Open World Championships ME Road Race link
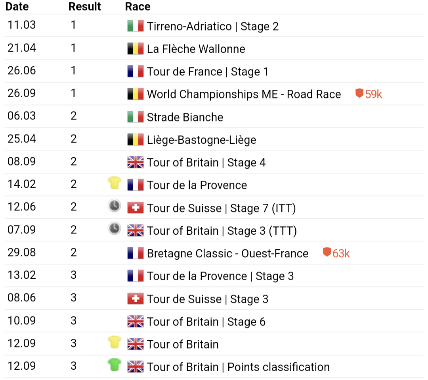The height and width of the screenshot is (380, 428). tap(244, 95)
